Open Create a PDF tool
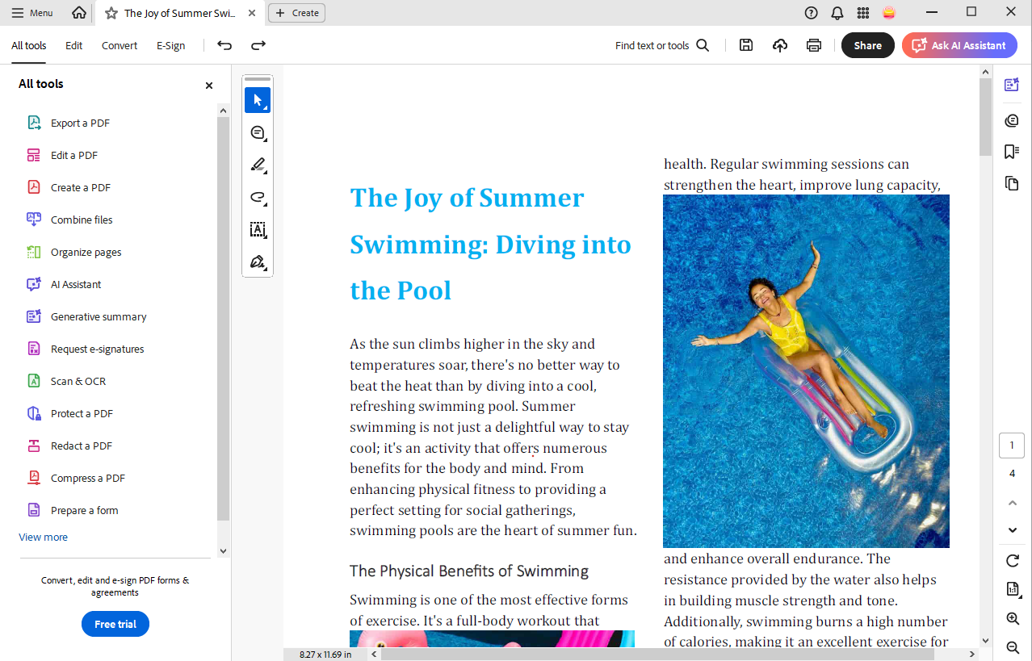Screen dimensions: 1032x661 [x=81, y=188]
